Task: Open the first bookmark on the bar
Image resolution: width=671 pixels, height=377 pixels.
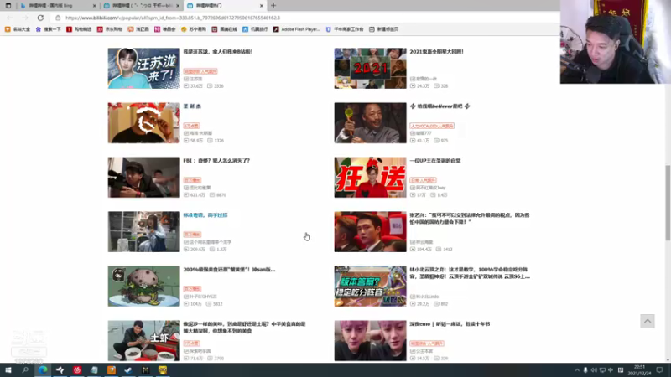Action: pos(18,29)
